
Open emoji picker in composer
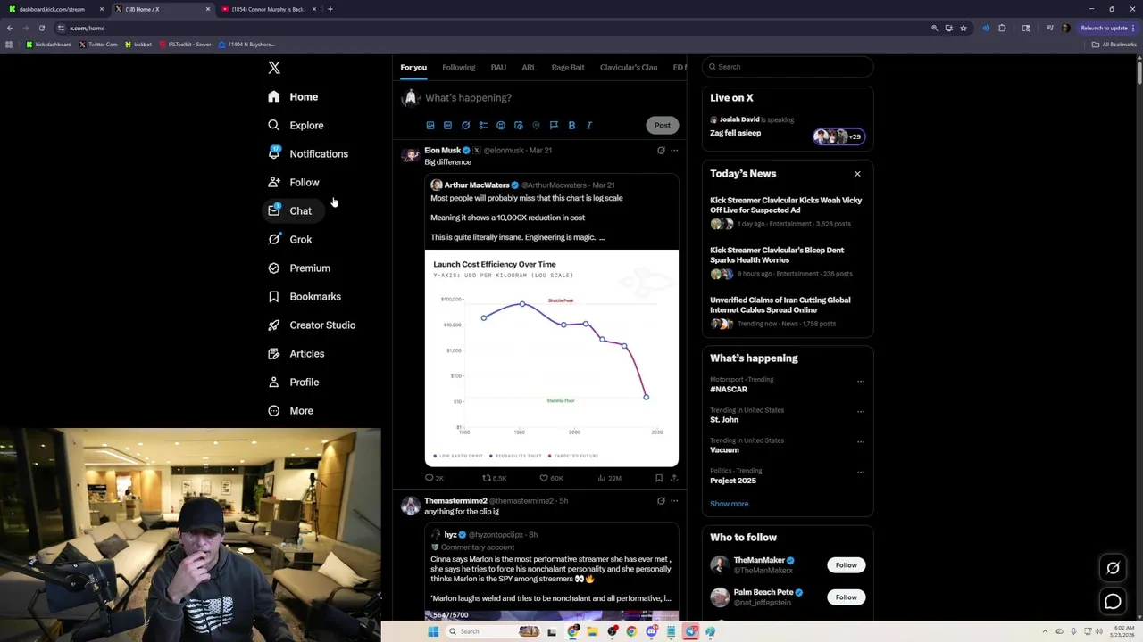pyautogui.click(x=501, y=126)
